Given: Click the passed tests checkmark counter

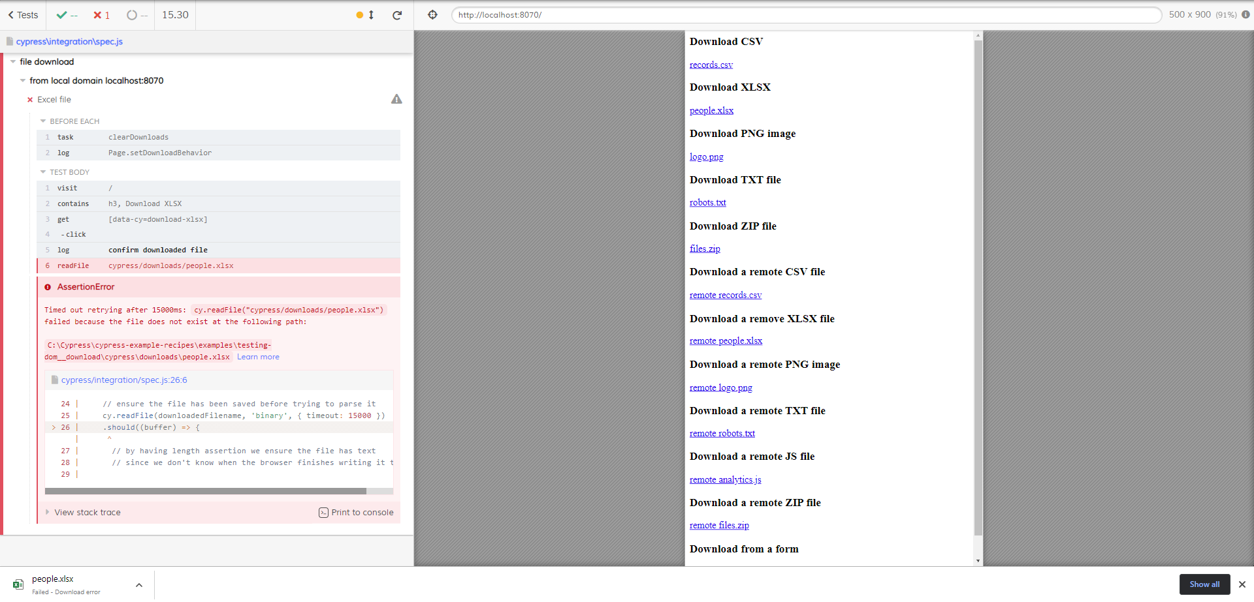Looking at the screenshot, I should 67,15.
